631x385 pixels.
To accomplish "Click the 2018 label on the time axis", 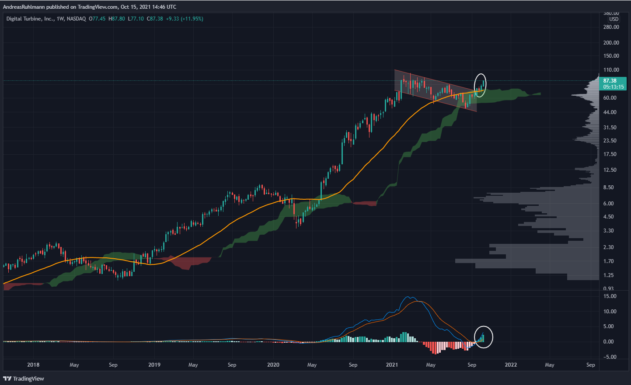I will click(x=33, y=365).
